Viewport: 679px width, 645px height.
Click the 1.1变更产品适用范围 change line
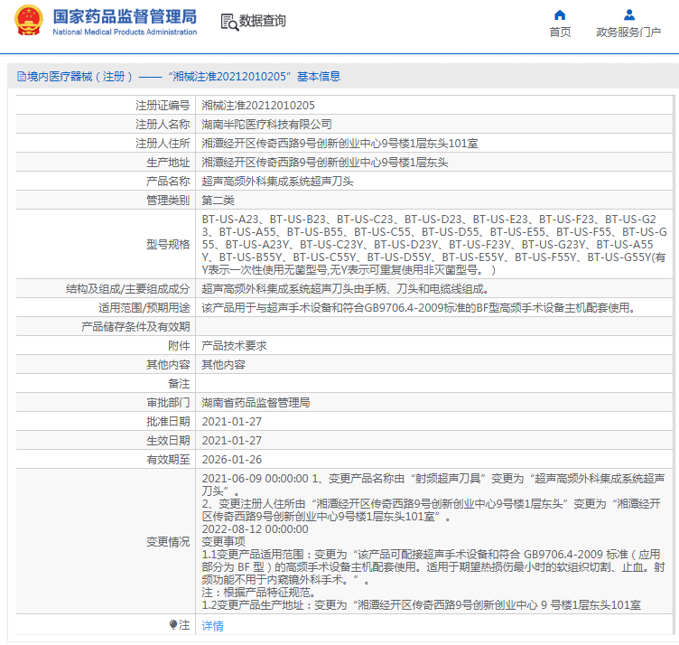click(433, 567)
